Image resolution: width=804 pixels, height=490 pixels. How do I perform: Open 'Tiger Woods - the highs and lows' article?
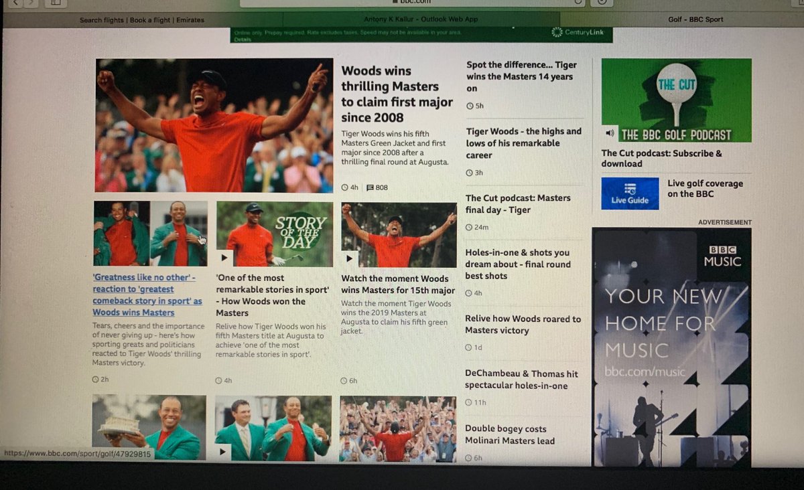524,143
